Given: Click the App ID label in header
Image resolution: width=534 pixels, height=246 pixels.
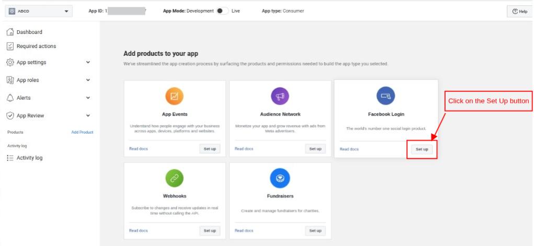Looking at the screenshot, I should pyautogui.click(x=97, y=11).
